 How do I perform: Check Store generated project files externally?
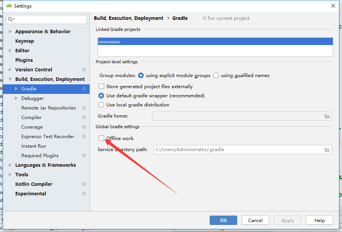(101, 86)
